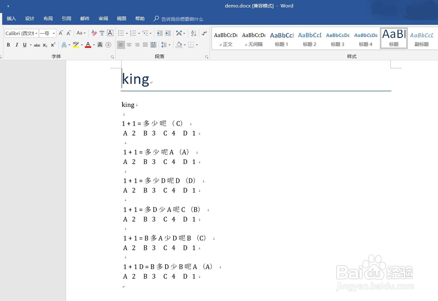Open the pinyin guide tool

click(102, 33)
